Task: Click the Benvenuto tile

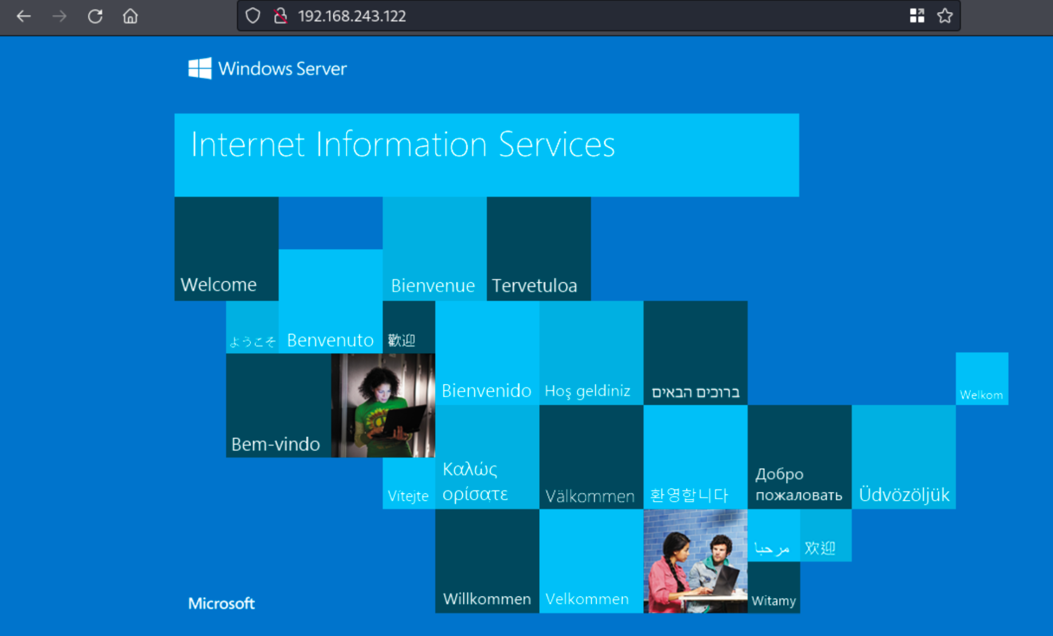Action: pos(330,302)
